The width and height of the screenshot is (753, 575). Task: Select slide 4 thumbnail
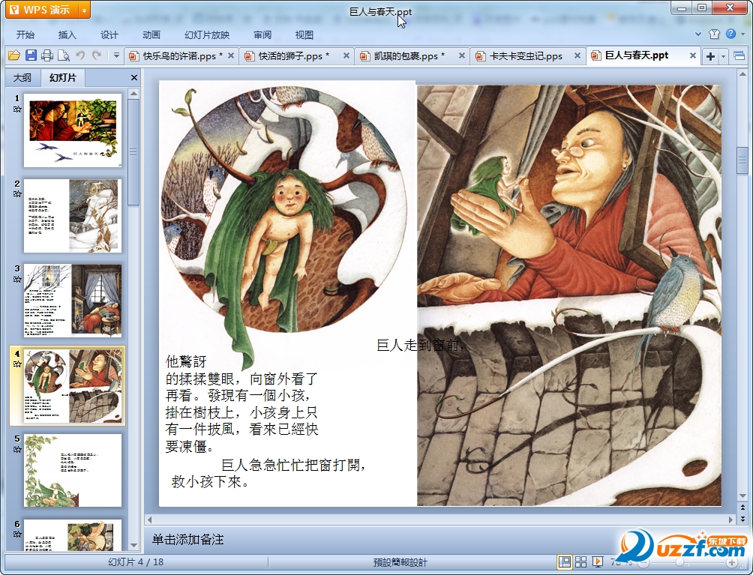click(x=73, y=386)
